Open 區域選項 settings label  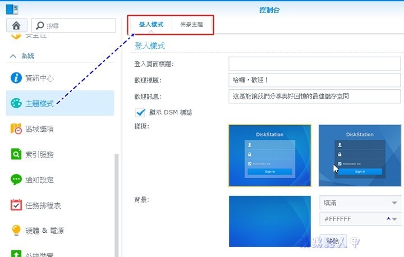click(39, 129)
